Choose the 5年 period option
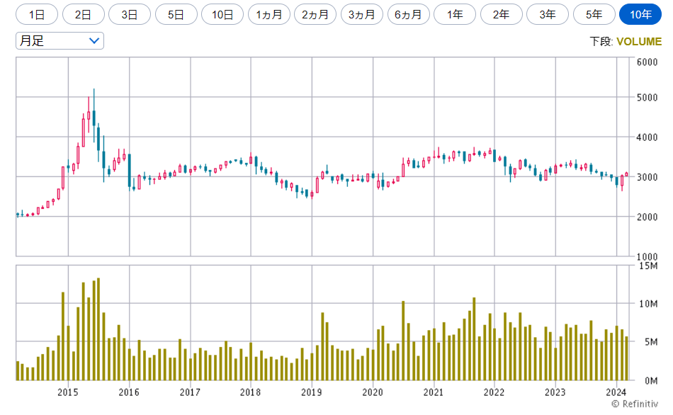Screen dimensions: 673x415 click(594, 14)
